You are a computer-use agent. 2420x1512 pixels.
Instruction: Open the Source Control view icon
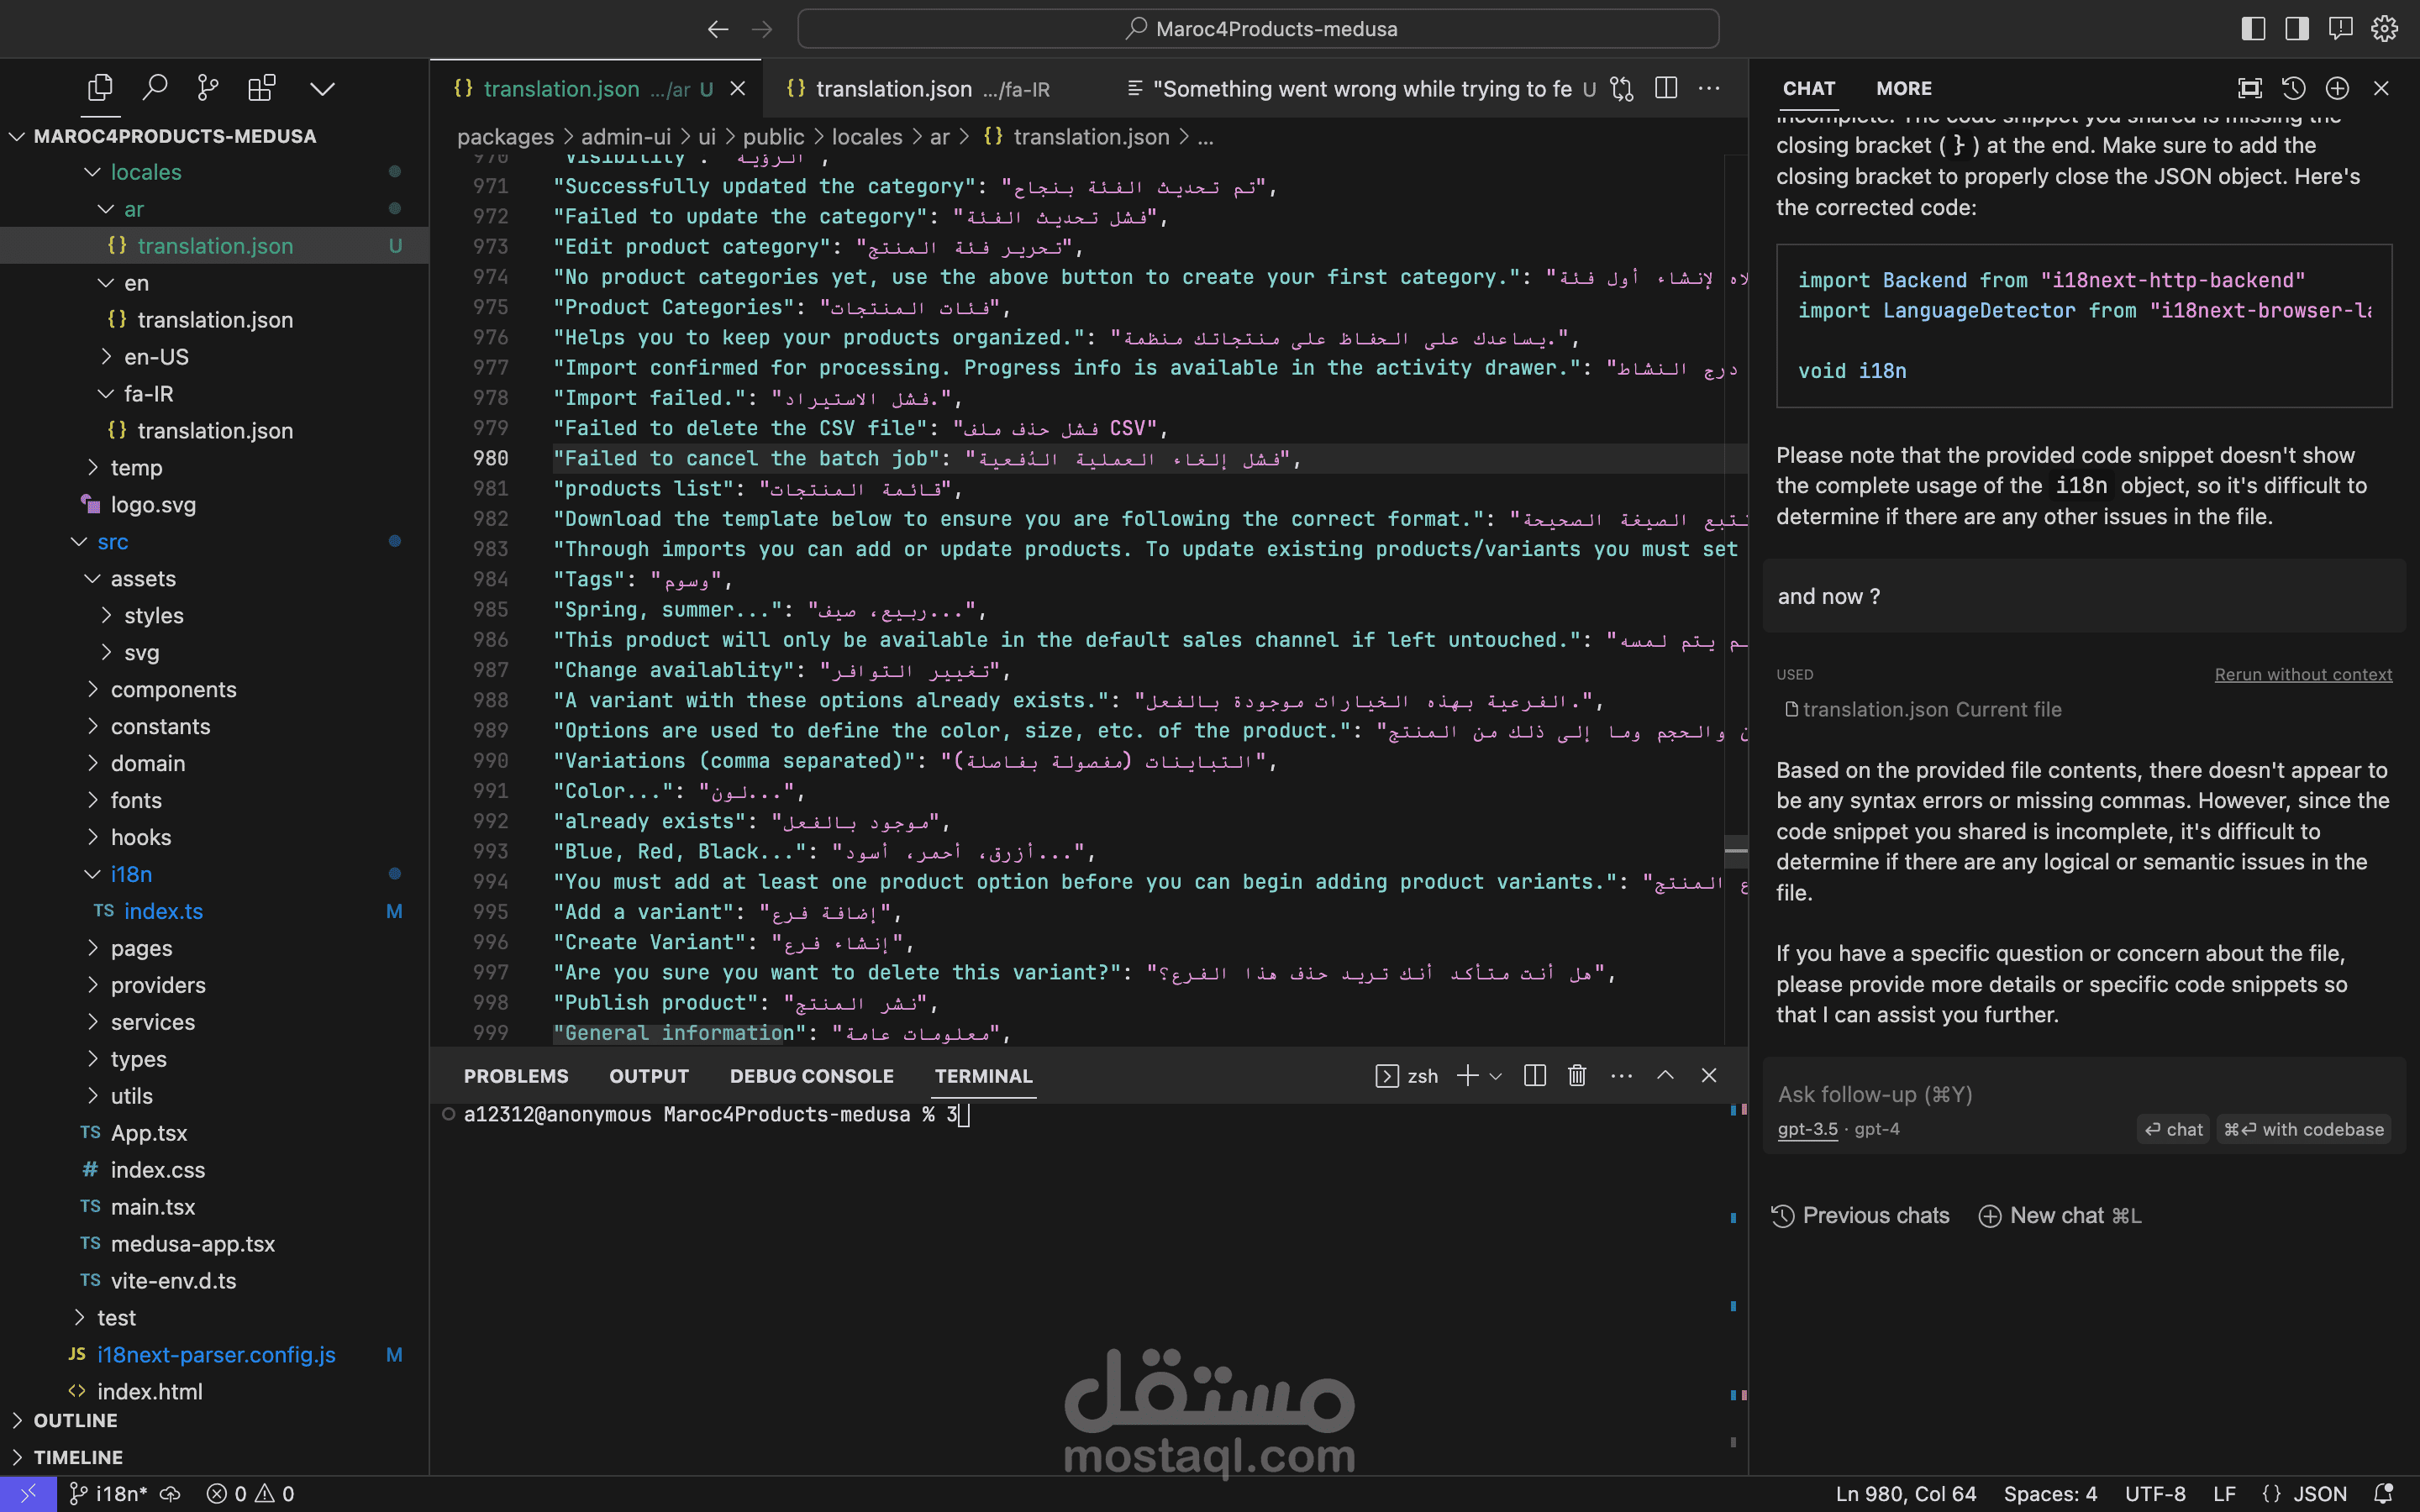click(208, 88)
